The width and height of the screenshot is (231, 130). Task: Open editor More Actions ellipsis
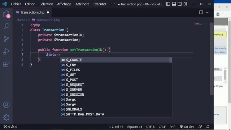208,12
